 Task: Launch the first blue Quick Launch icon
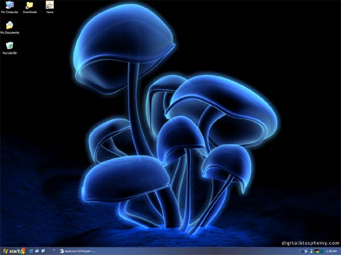pos(31,250)
